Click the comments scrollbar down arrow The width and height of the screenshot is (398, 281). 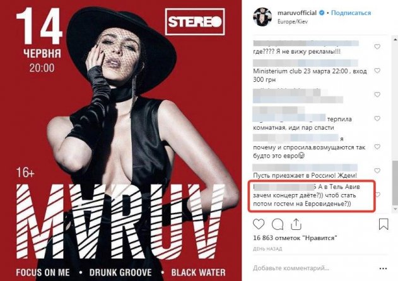[x=395, y=209]
